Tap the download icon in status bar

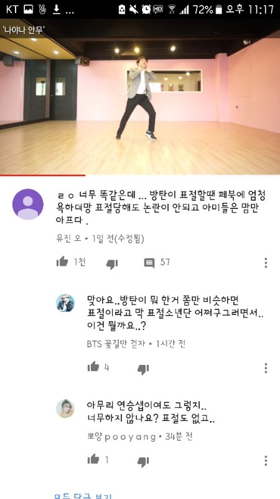pyautogui.click(x=57, y=9)
